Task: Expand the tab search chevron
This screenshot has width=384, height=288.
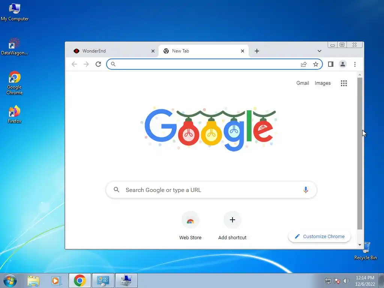Action: (319, 51)
